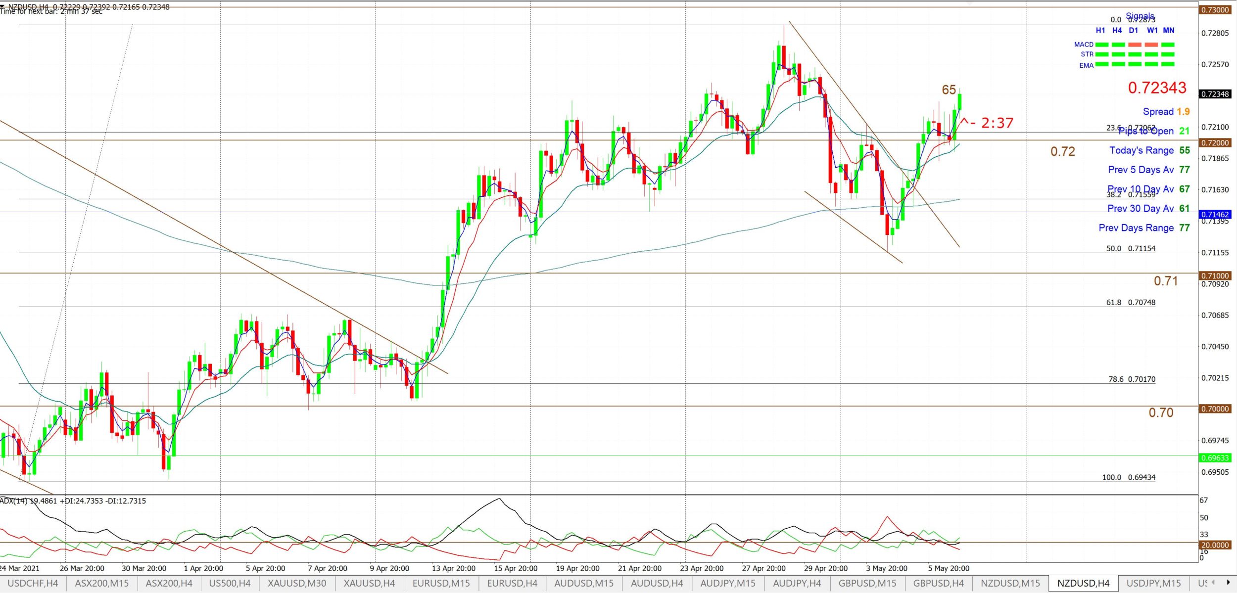
Task: Click the H1 MACD green signal bar
Action: point(1102,45)
